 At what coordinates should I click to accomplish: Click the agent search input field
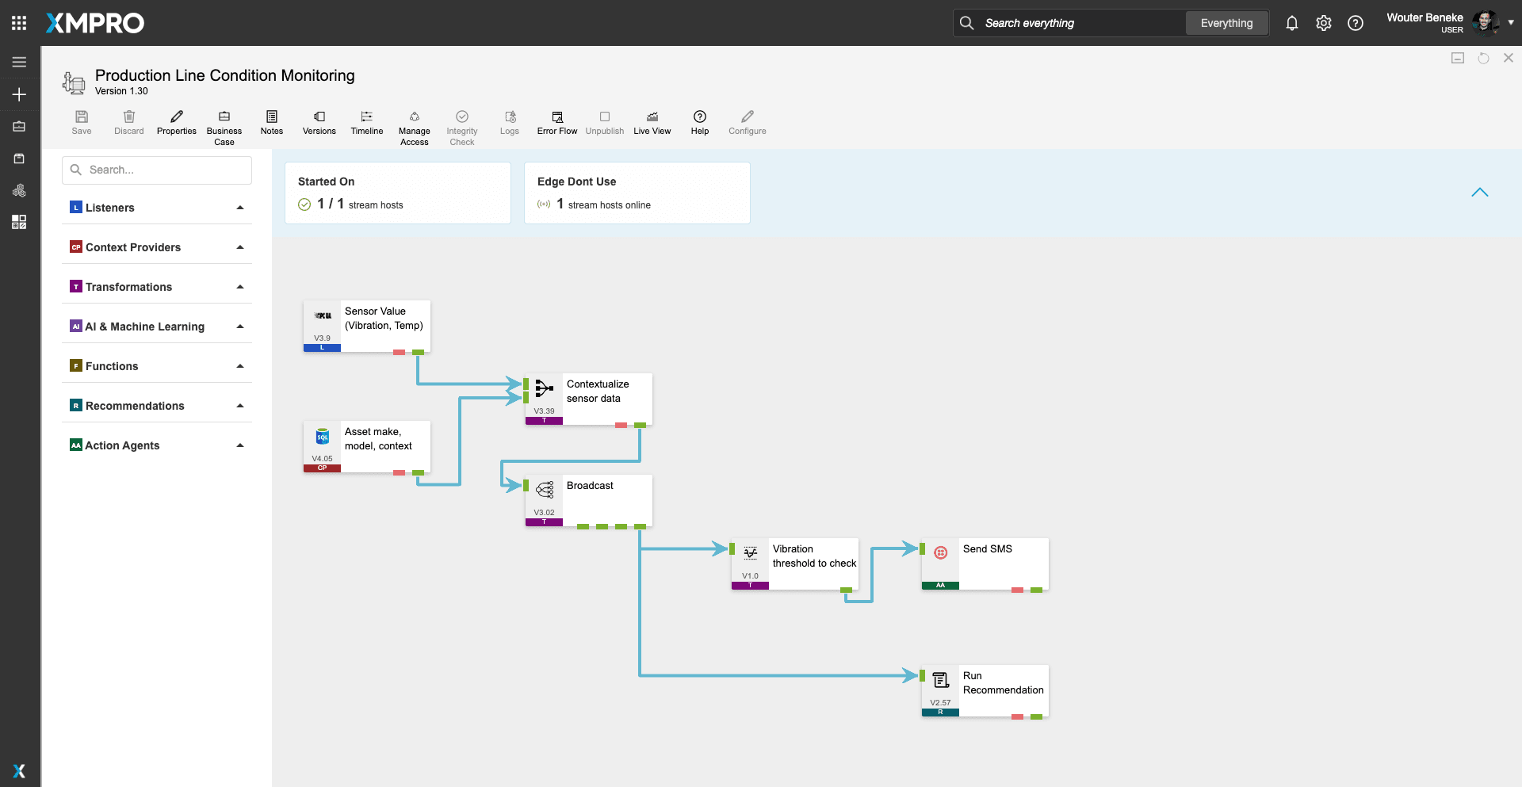157,170
